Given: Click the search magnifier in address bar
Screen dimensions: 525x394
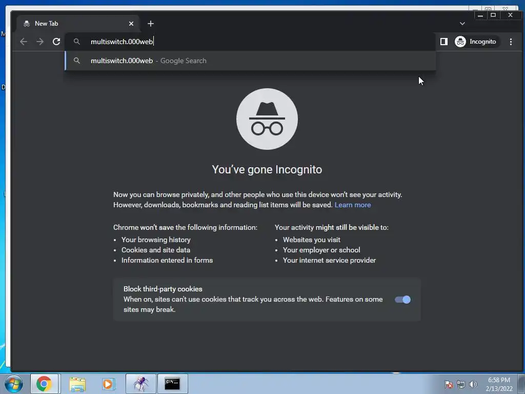Looking at the screenshot, I should tap(77, 42).
